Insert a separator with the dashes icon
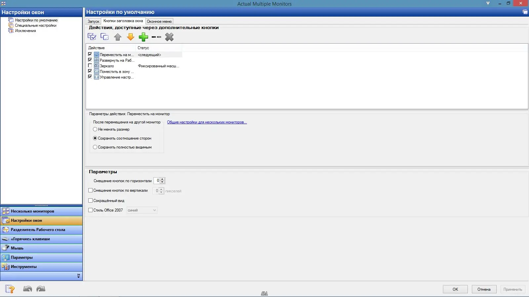 tap(156, 37)
